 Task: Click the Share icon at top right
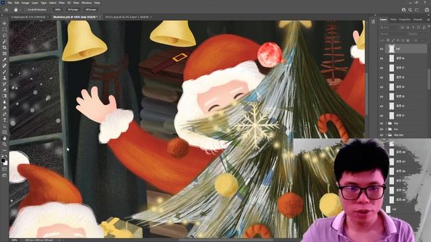pyautogui.click(x=427, y=9)
